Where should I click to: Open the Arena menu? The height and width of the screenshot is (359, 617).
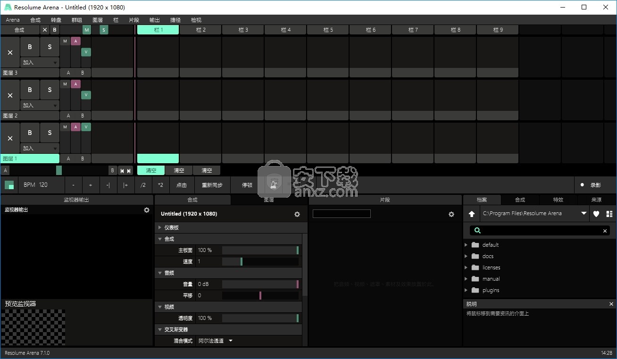coord(13,20)
